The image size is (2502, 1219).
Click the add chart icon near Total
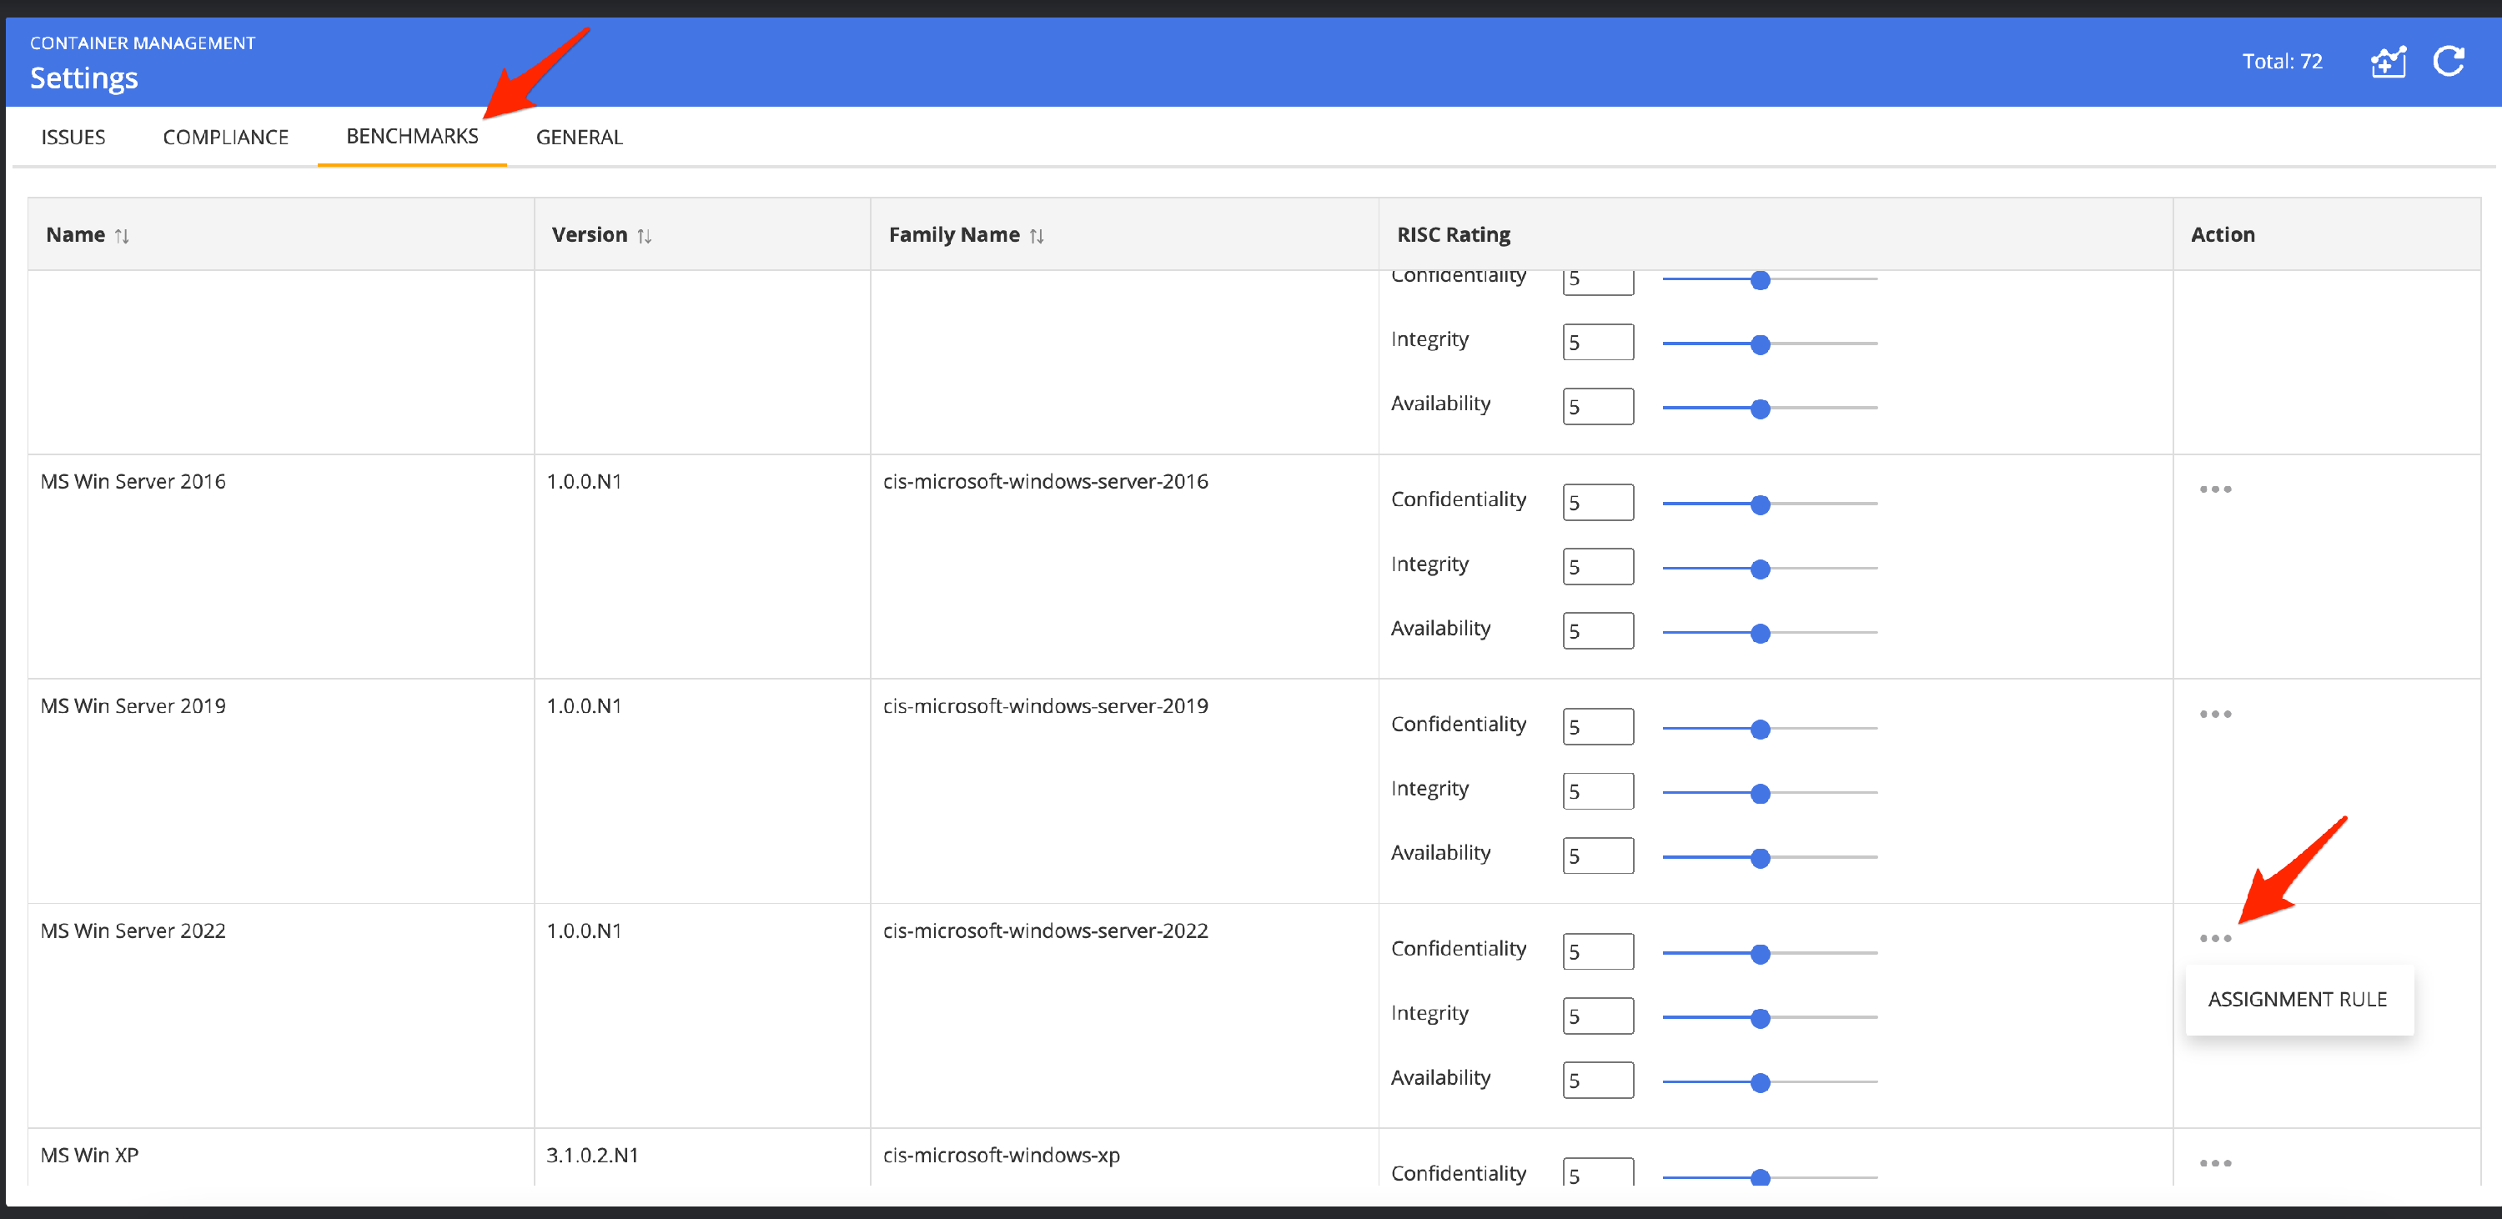[x=2389, y=63]
